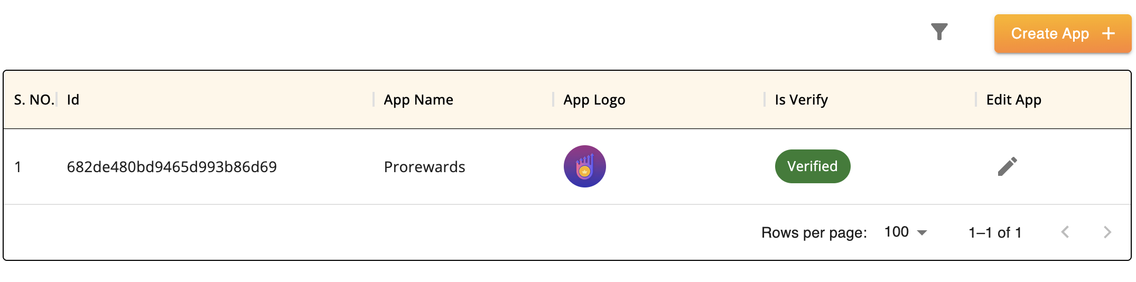The image size is (1136, 282).
Task: Click the Prorewards app name cell
Action: tap(424, 167)
